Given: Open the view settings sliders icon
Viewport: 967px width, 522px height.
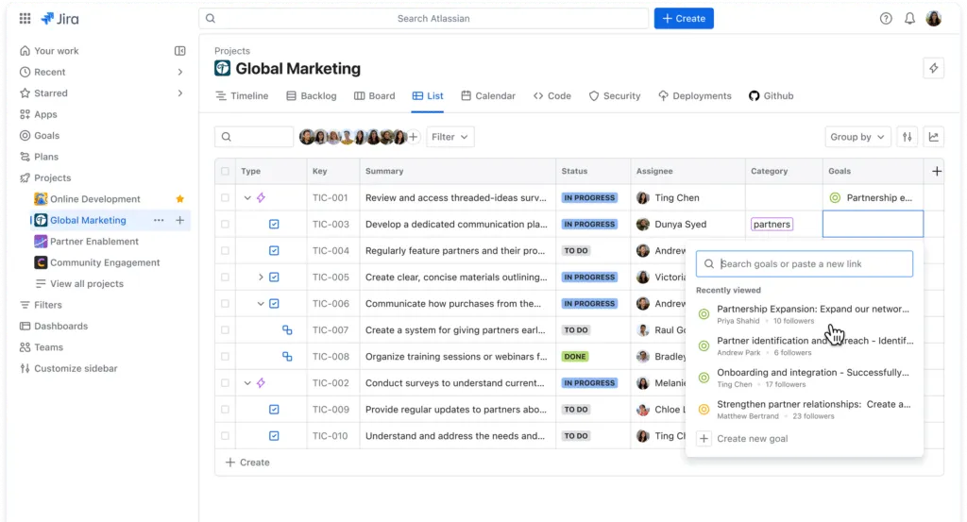Looking at the screenshot, I should (x=907, y=137).
